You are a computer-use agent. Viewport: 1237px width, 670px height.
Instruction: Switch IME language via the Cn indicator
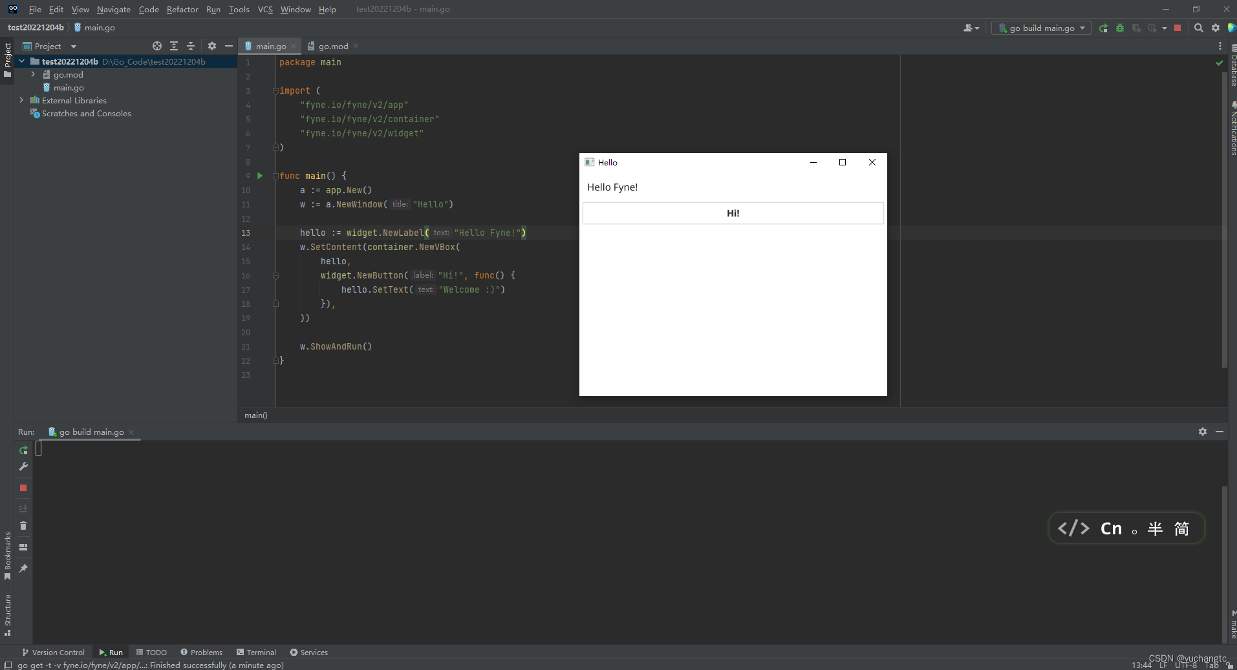click(x=1112, y=528)
